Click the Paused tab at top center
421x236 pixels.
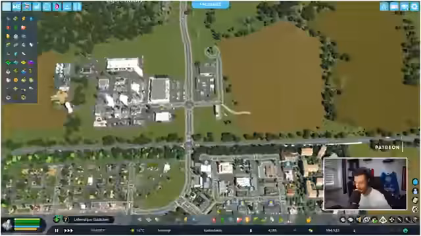point(210,5)
